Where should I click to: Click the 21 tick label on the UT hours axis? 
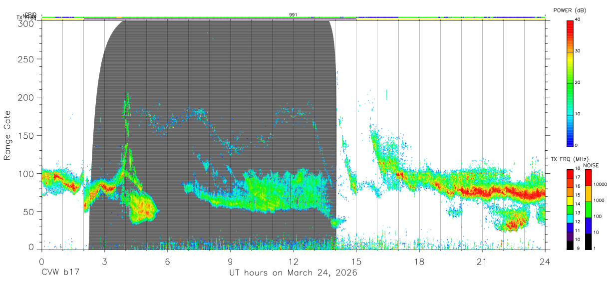[x=482, y=262]
